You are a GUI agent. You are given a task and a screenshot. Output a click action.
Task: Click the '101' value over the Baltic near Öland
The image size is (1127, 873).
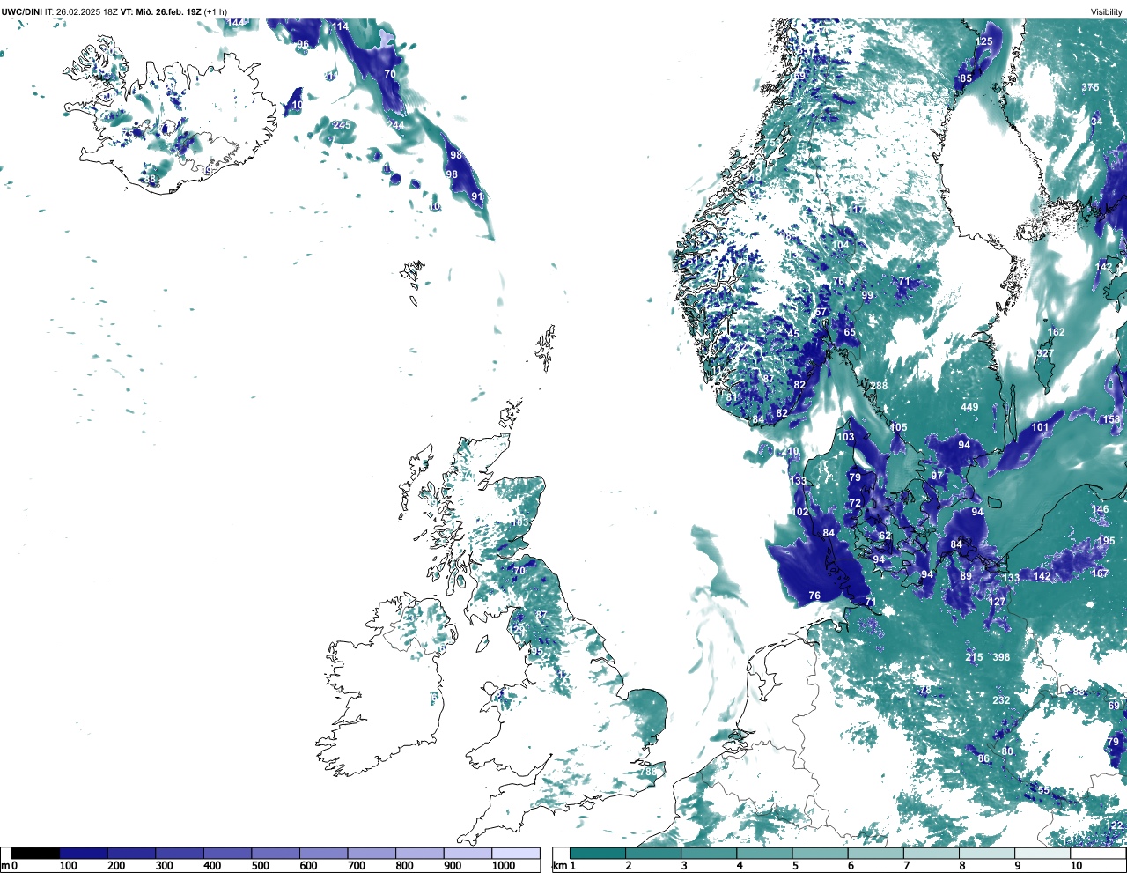(1040, 427)
